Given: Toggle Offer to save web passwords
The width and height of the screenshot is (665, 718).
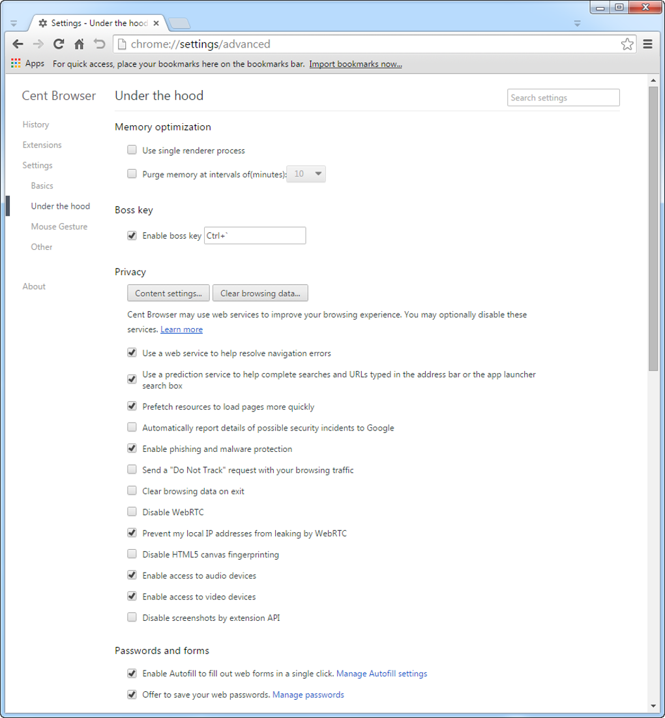Looking at the screenshot, I should point(132,694).
